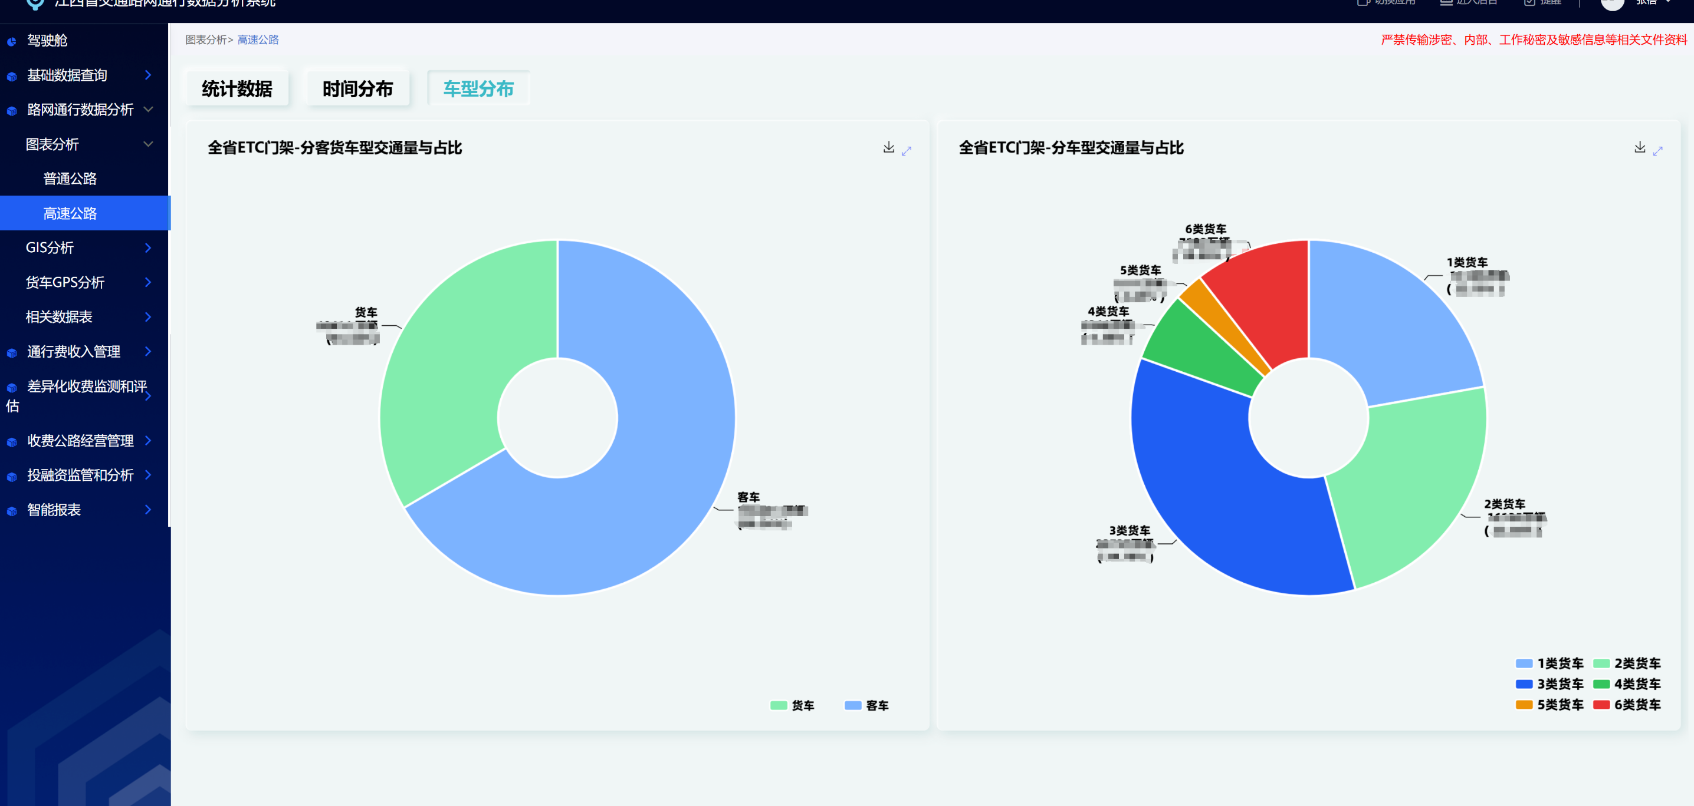This screenshot has height=806, width=1694.
Task: Select the 车型分布 tab
Action: click(x=478, y=89)
